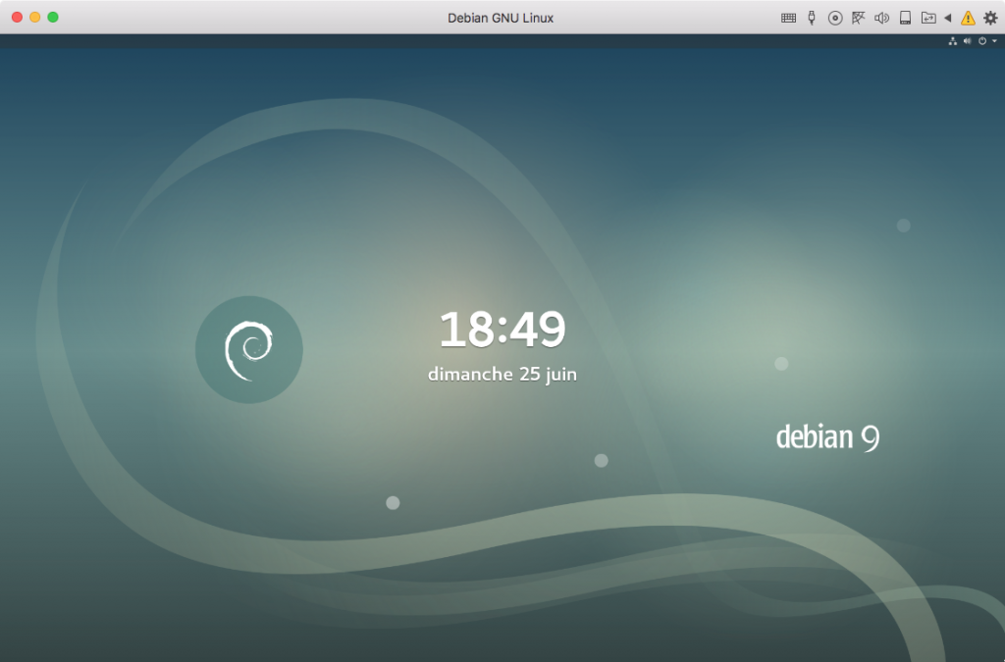1005x662 pixels.
Task: Open the Virtual Machine settings gear
Action: (990, 18)
